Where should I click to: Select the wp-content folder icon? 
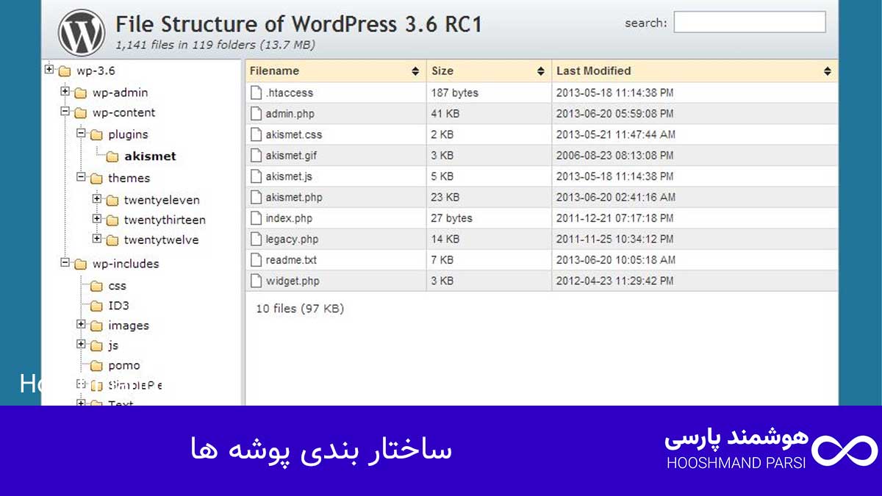coord(80,113)
